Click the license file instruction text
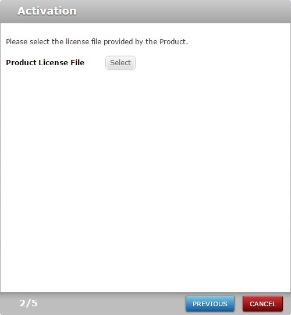Viewport: 291px width, 315px height. [97, 42]
